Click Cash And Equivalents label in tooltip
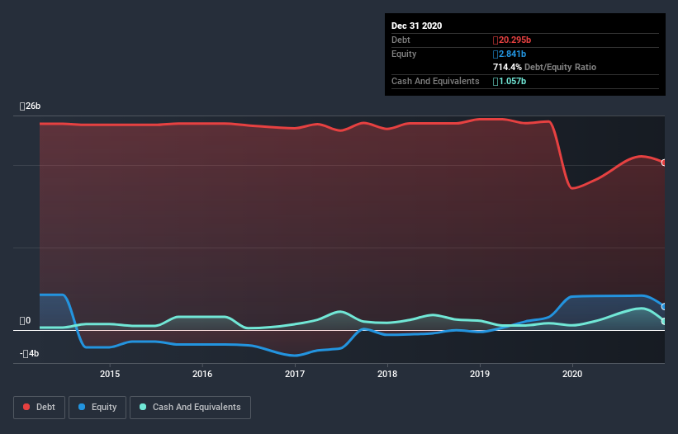The width and height of the screenshot is (678, 434). coord(435,81)
